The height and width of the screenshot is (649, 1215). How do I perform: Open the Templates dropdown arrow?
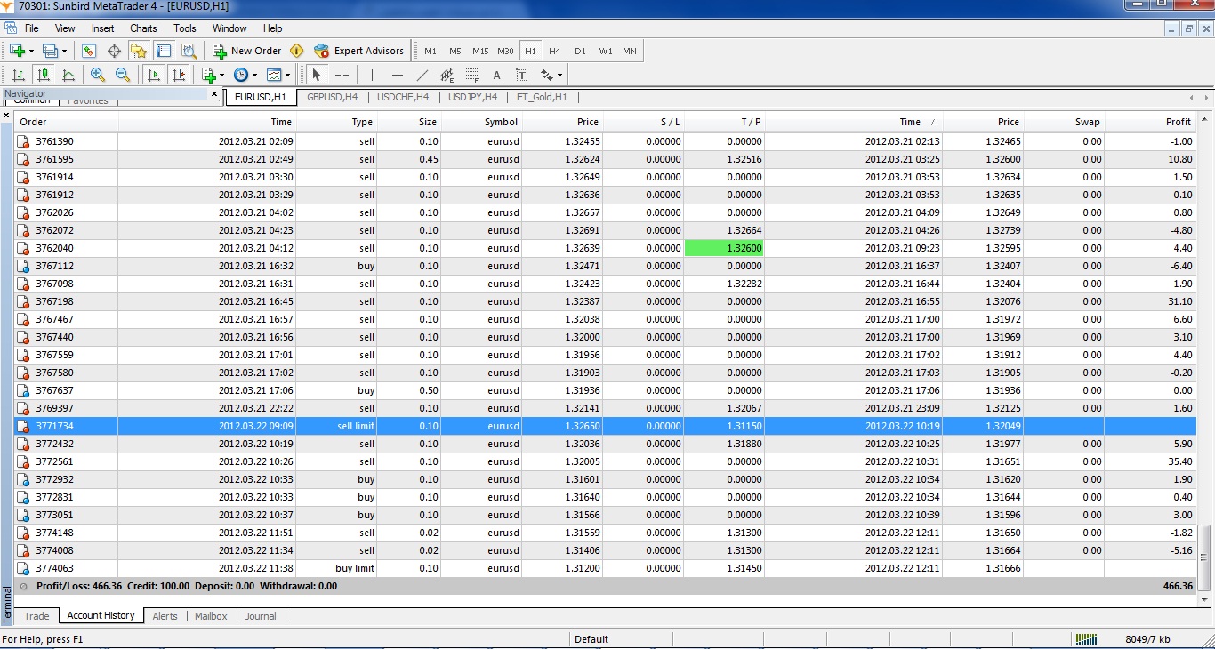(287, 75)
